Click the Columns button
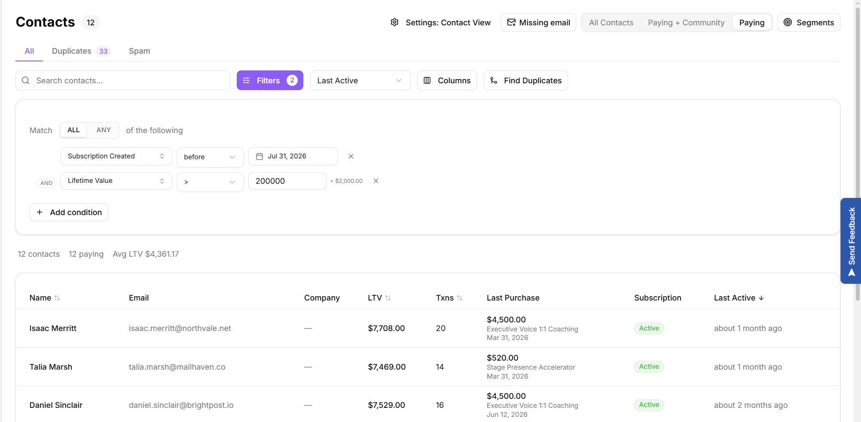861x422 pixels. [x=447, y=80]
